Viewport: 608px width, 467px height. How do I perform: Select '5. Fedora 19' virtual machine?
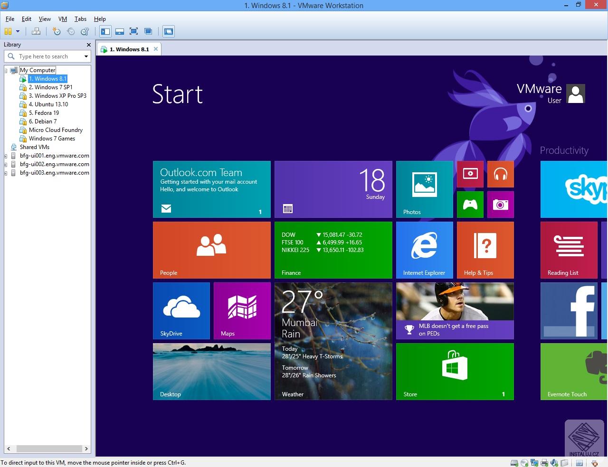(x=44, y=113)
